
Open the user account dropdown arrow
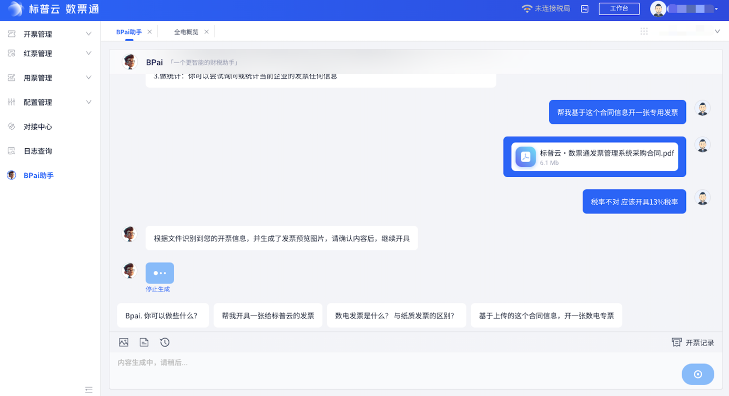[x=716, y=9]
